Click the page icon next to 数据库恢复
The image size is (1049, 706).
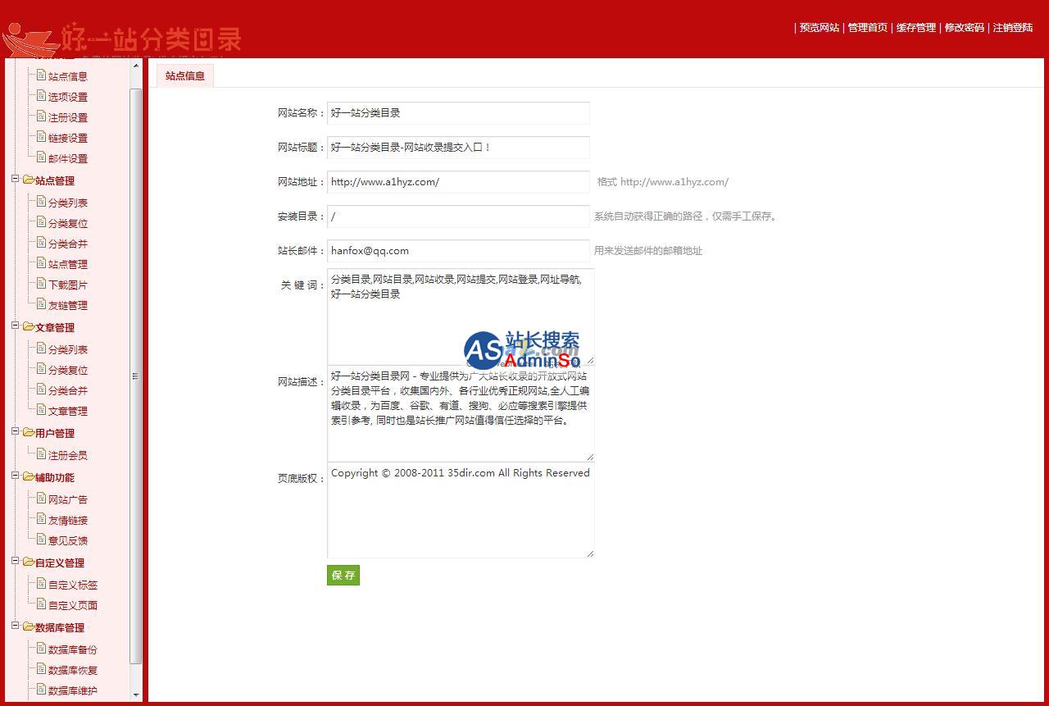pyautogui.click(x=41, y=669)
